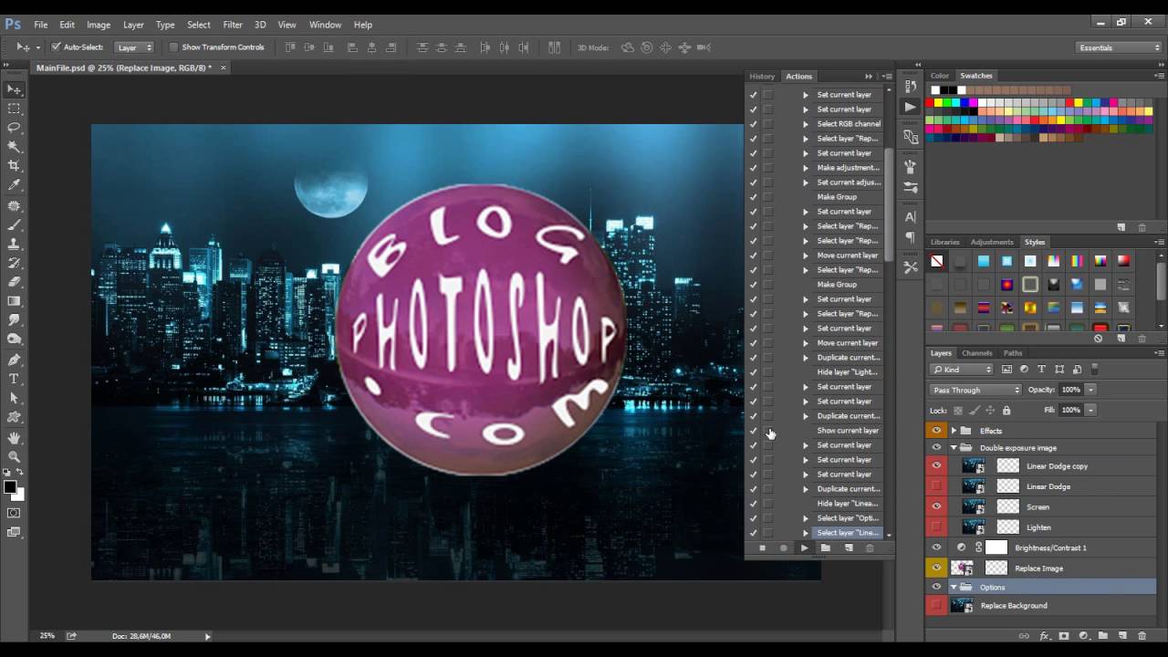Screen dimensions: 1168x657
Task: Hide the Double exposure image group
Action: pyautogui.click(x=936, y=448)
